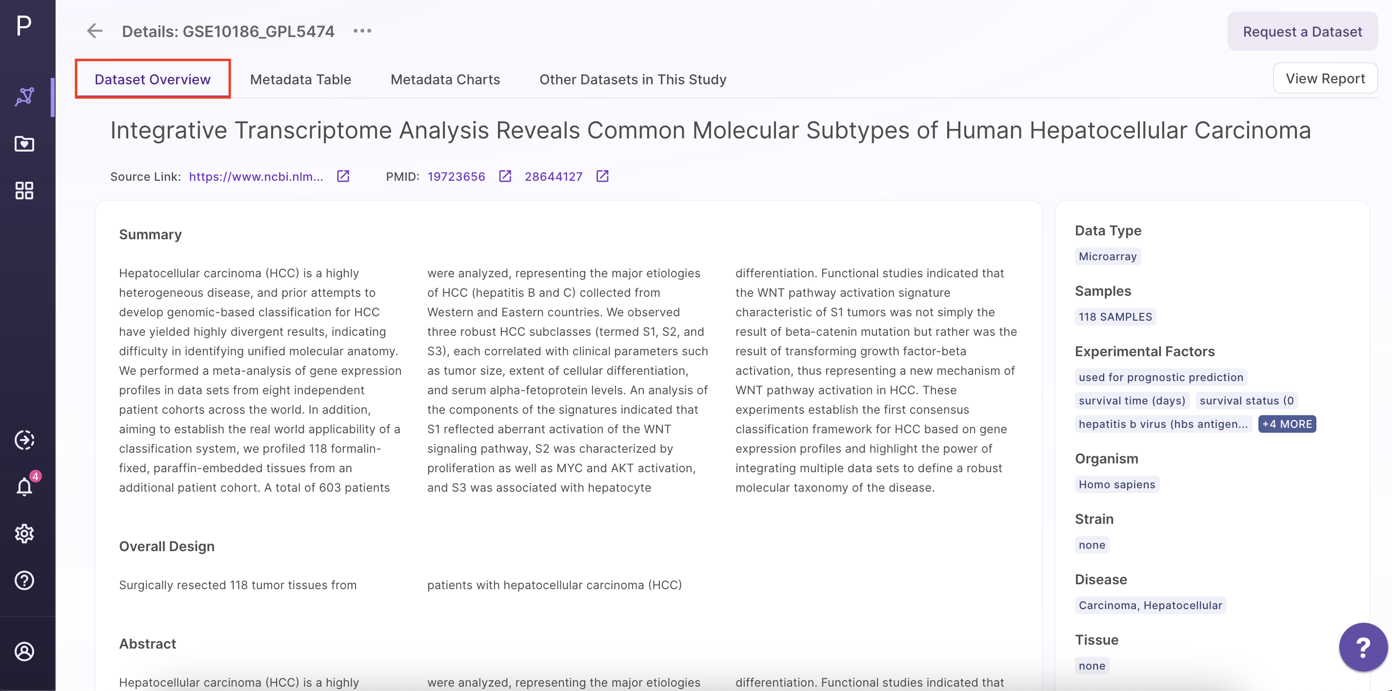The image size is (1392, 691).
Task: Click the floating purple help button
Action: 1363,647
